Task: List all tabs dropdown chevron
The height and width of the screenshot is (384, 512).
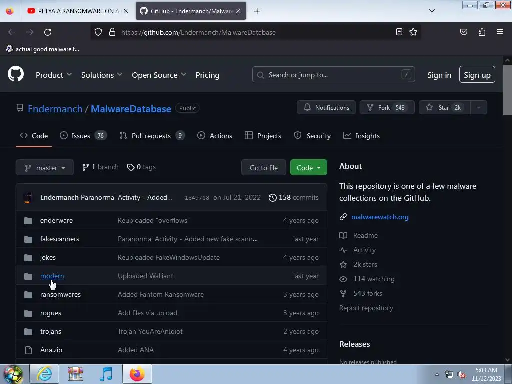Action: click(431, 11)
